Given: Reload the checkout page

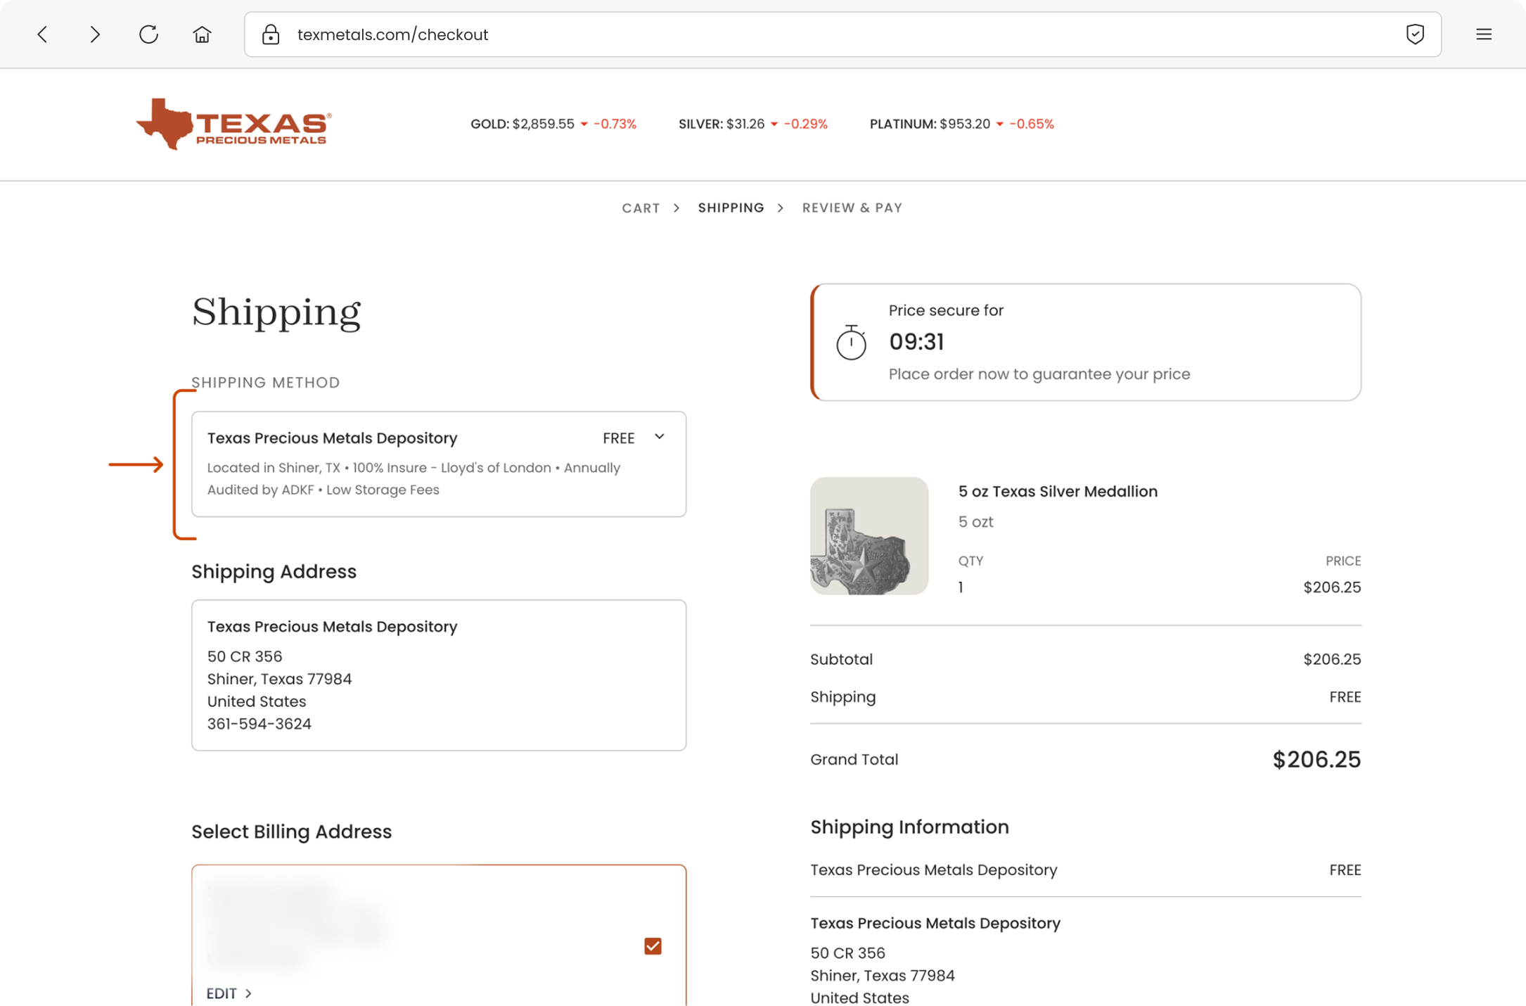Looking at the screenshot, I should (x=148, y=34).
